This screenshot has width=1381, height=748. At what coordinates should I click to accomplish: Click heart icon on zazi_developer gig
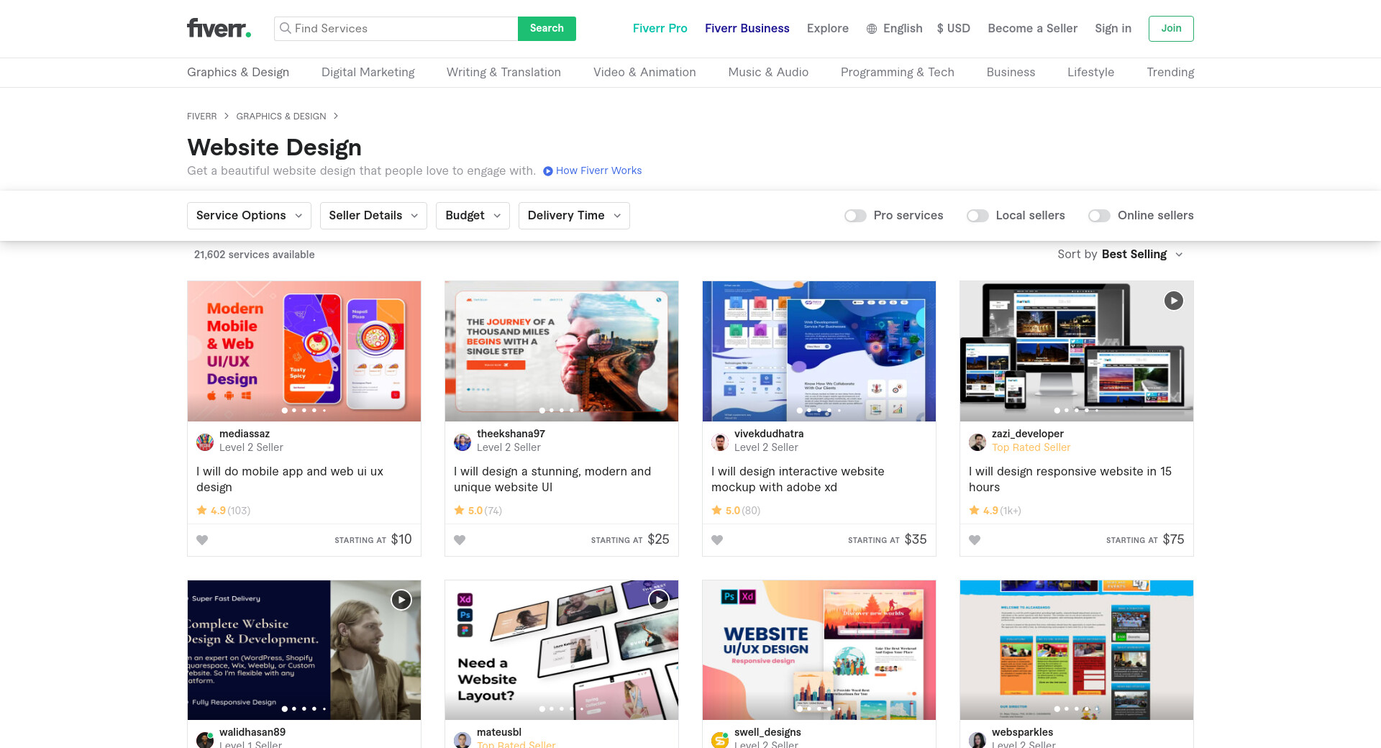pos(975,540)
